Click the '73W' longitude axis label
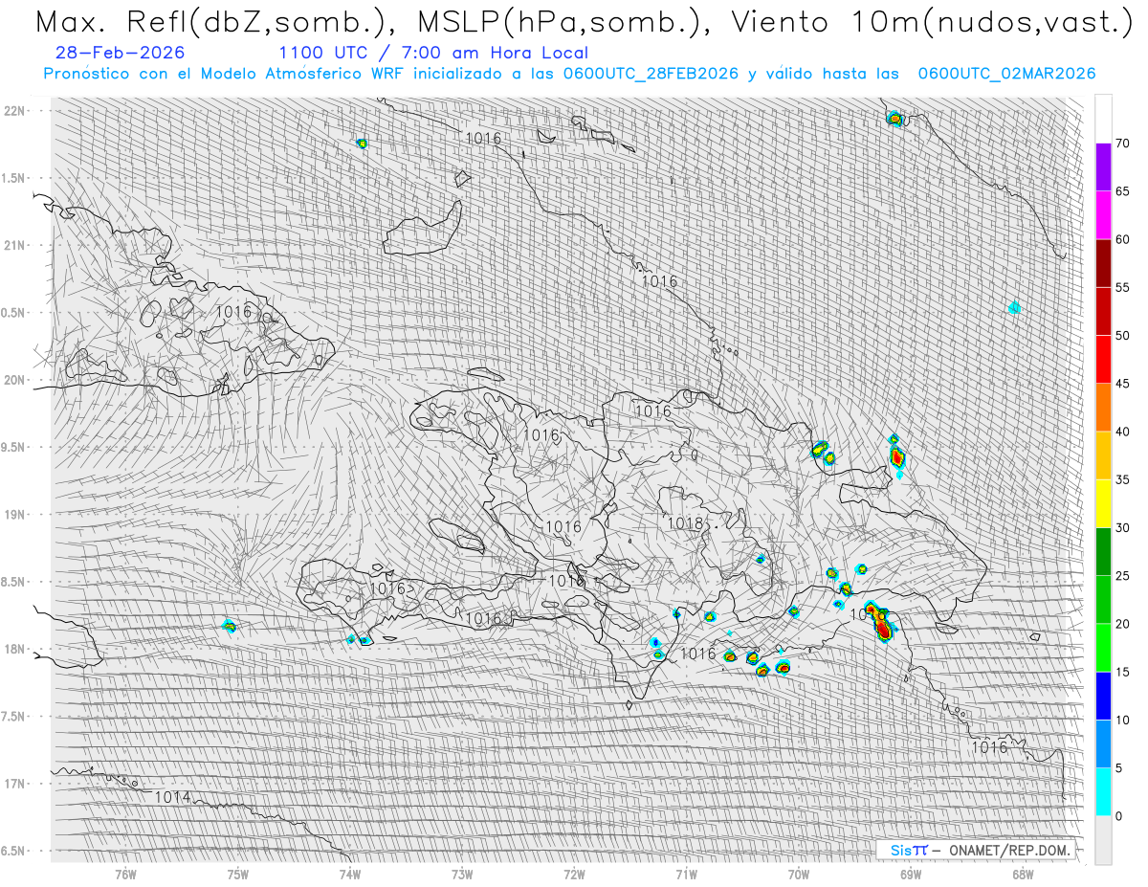Screen dimensions: 1148x887 462,874
